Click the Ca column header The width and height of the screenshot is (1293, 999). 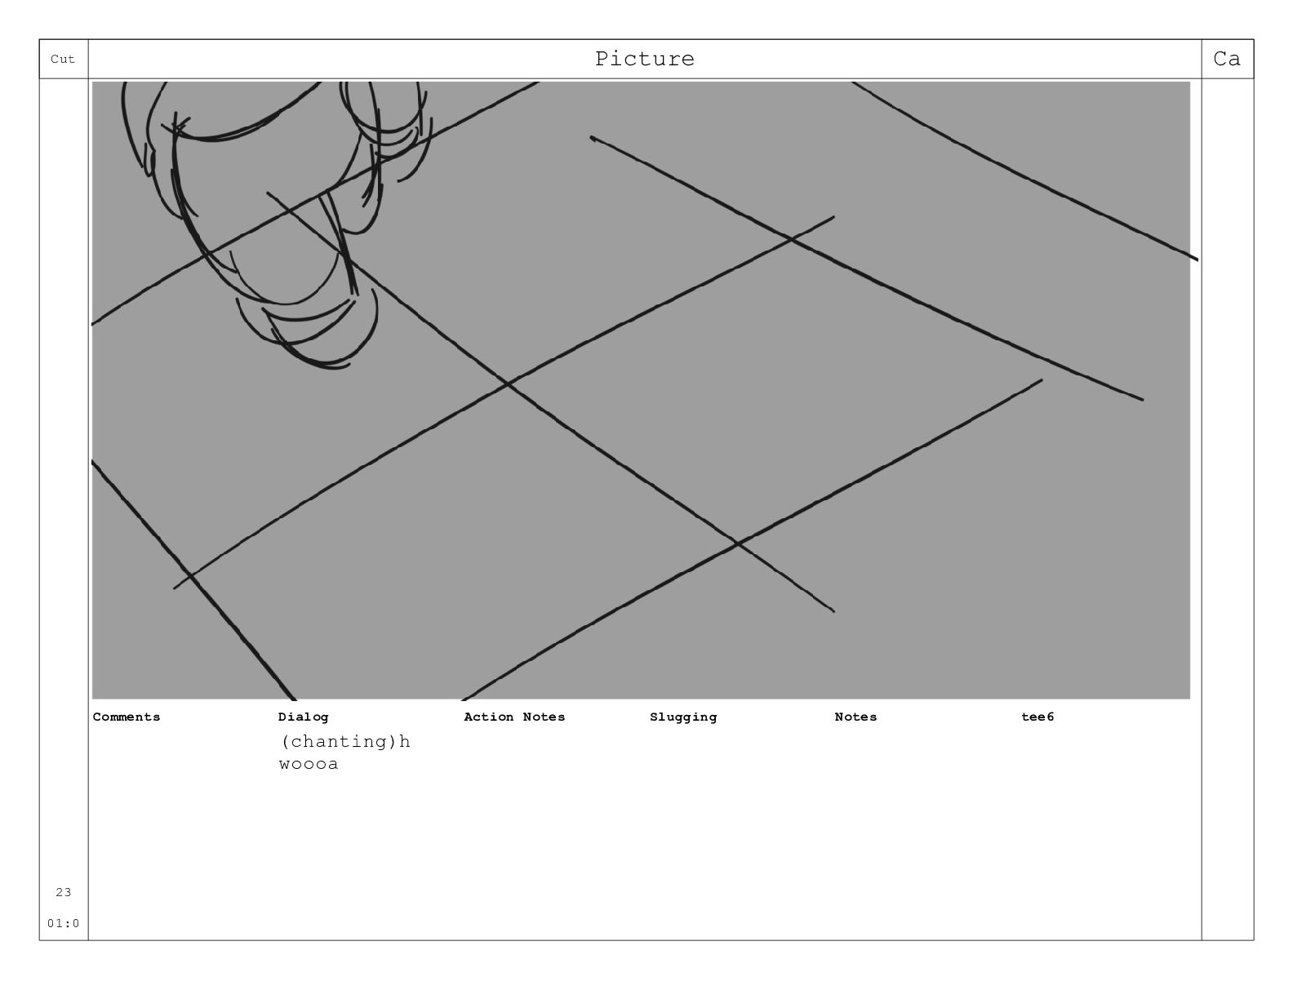(1227, 59)
